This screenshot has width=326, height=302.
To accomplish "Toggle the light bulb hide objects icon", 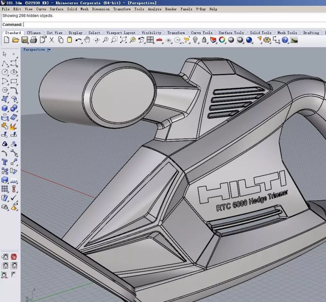I will 195,40.
